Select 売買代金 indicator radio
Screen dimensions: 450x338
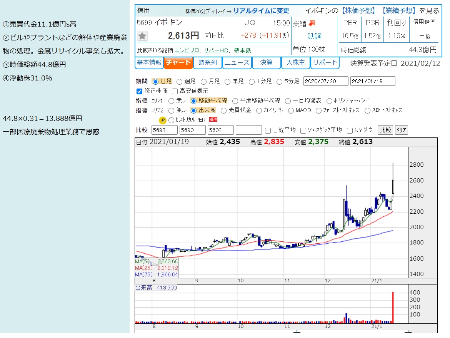coord(223,110)
